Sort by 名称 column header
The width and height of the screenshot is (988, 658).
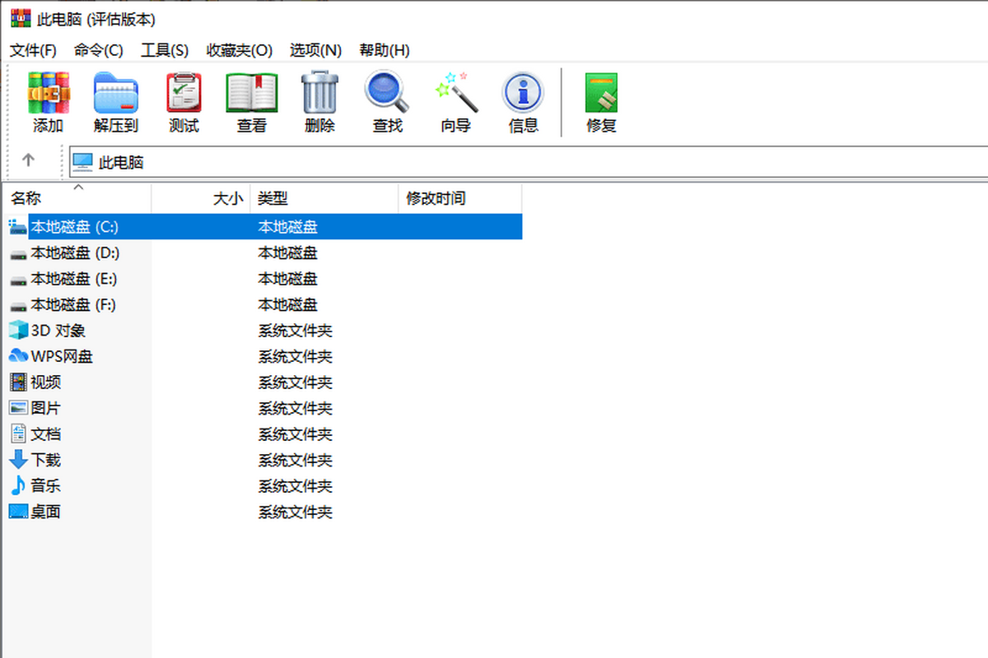click(77, 198)
